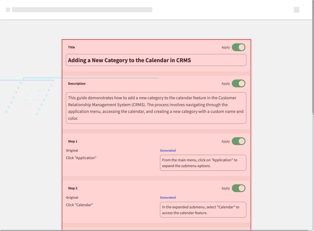314x231 pixels.
Task: Select the Step 1 badge
Action: pyautogui.click(x=73, y=141)
